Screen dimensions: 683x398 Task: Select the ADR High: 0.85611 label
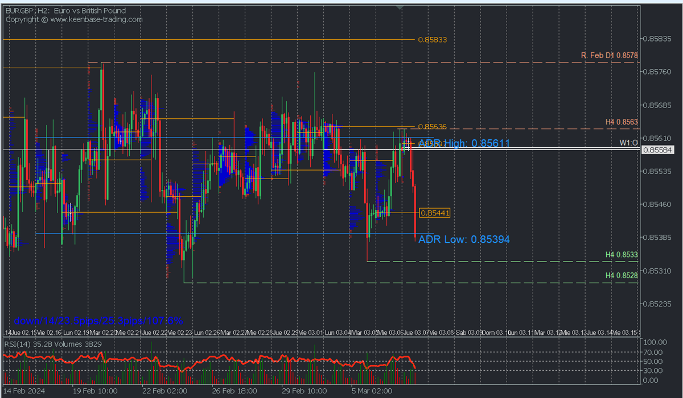tap(464, 143)
